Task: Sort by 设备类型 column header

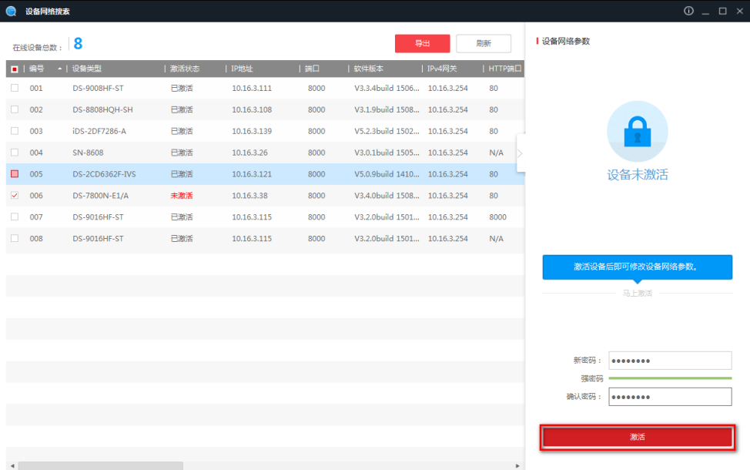Action: point(86,69)
